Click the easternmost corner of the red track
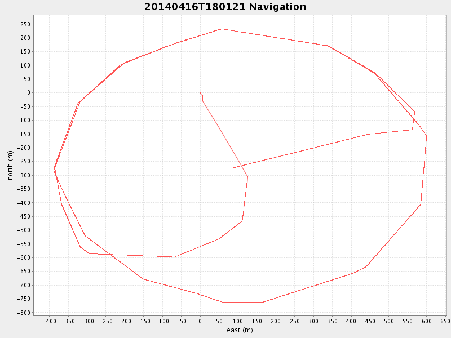The image size is (451, 338). pyautogui.click(x=426, y=136)
